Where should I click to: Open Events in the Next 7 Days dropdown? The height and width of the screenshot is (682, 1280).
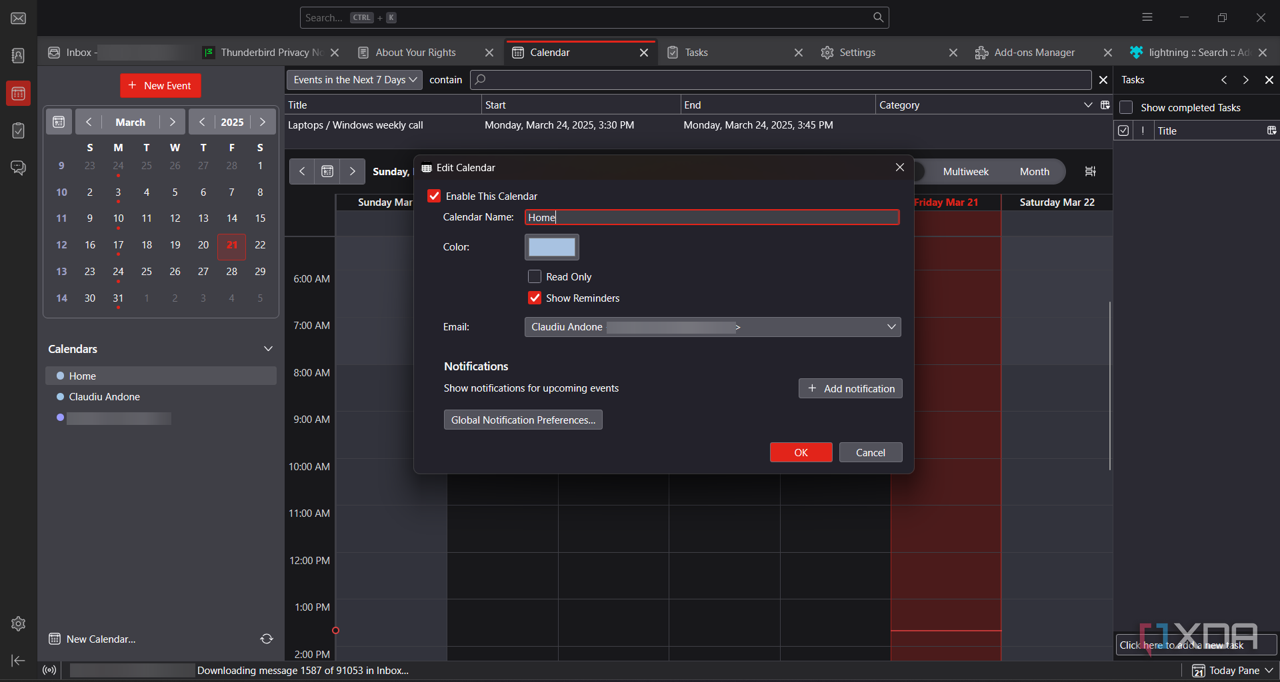(x=355, y=80)
